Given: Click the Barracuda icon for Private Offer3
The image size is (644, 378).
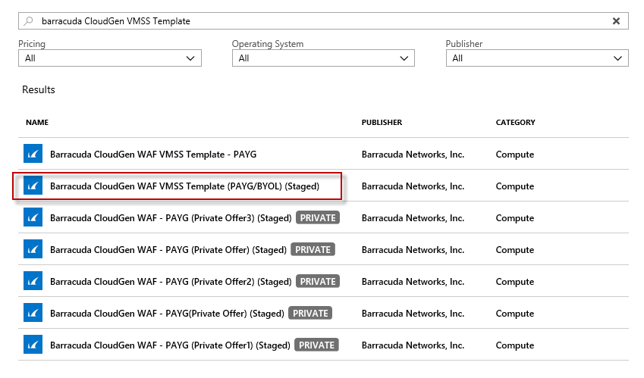Looking at the screenshot, I should pyautogui.click(x=33, y=218).
